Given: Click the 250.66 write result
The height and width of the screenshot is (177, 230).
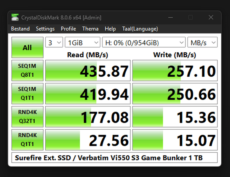Looking at the screenshot, I should [175, 94].
